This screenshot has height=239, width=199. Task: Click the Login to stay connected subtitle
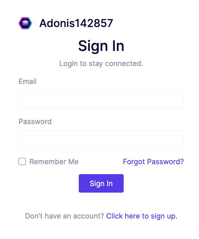[x=101, y=63]
